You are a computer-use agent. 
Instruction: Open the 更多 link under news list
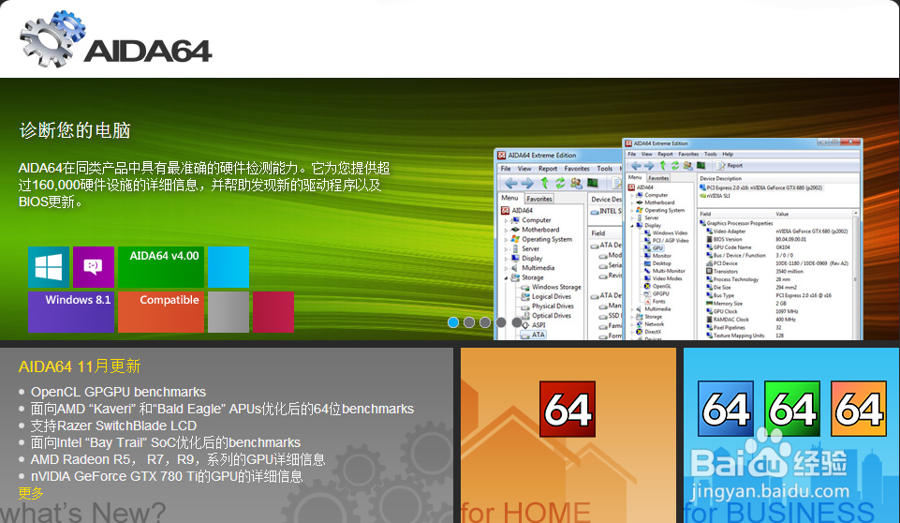coord(30,493)
